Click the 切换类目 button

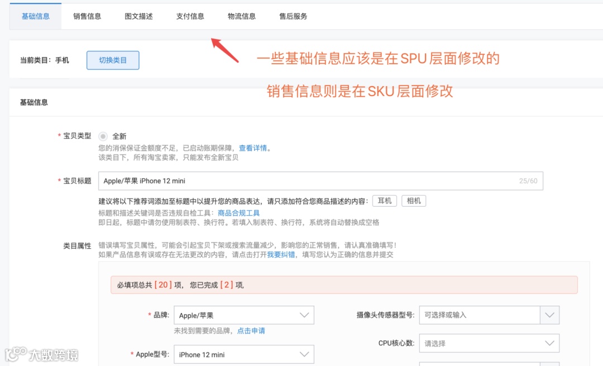click(113, 60)
